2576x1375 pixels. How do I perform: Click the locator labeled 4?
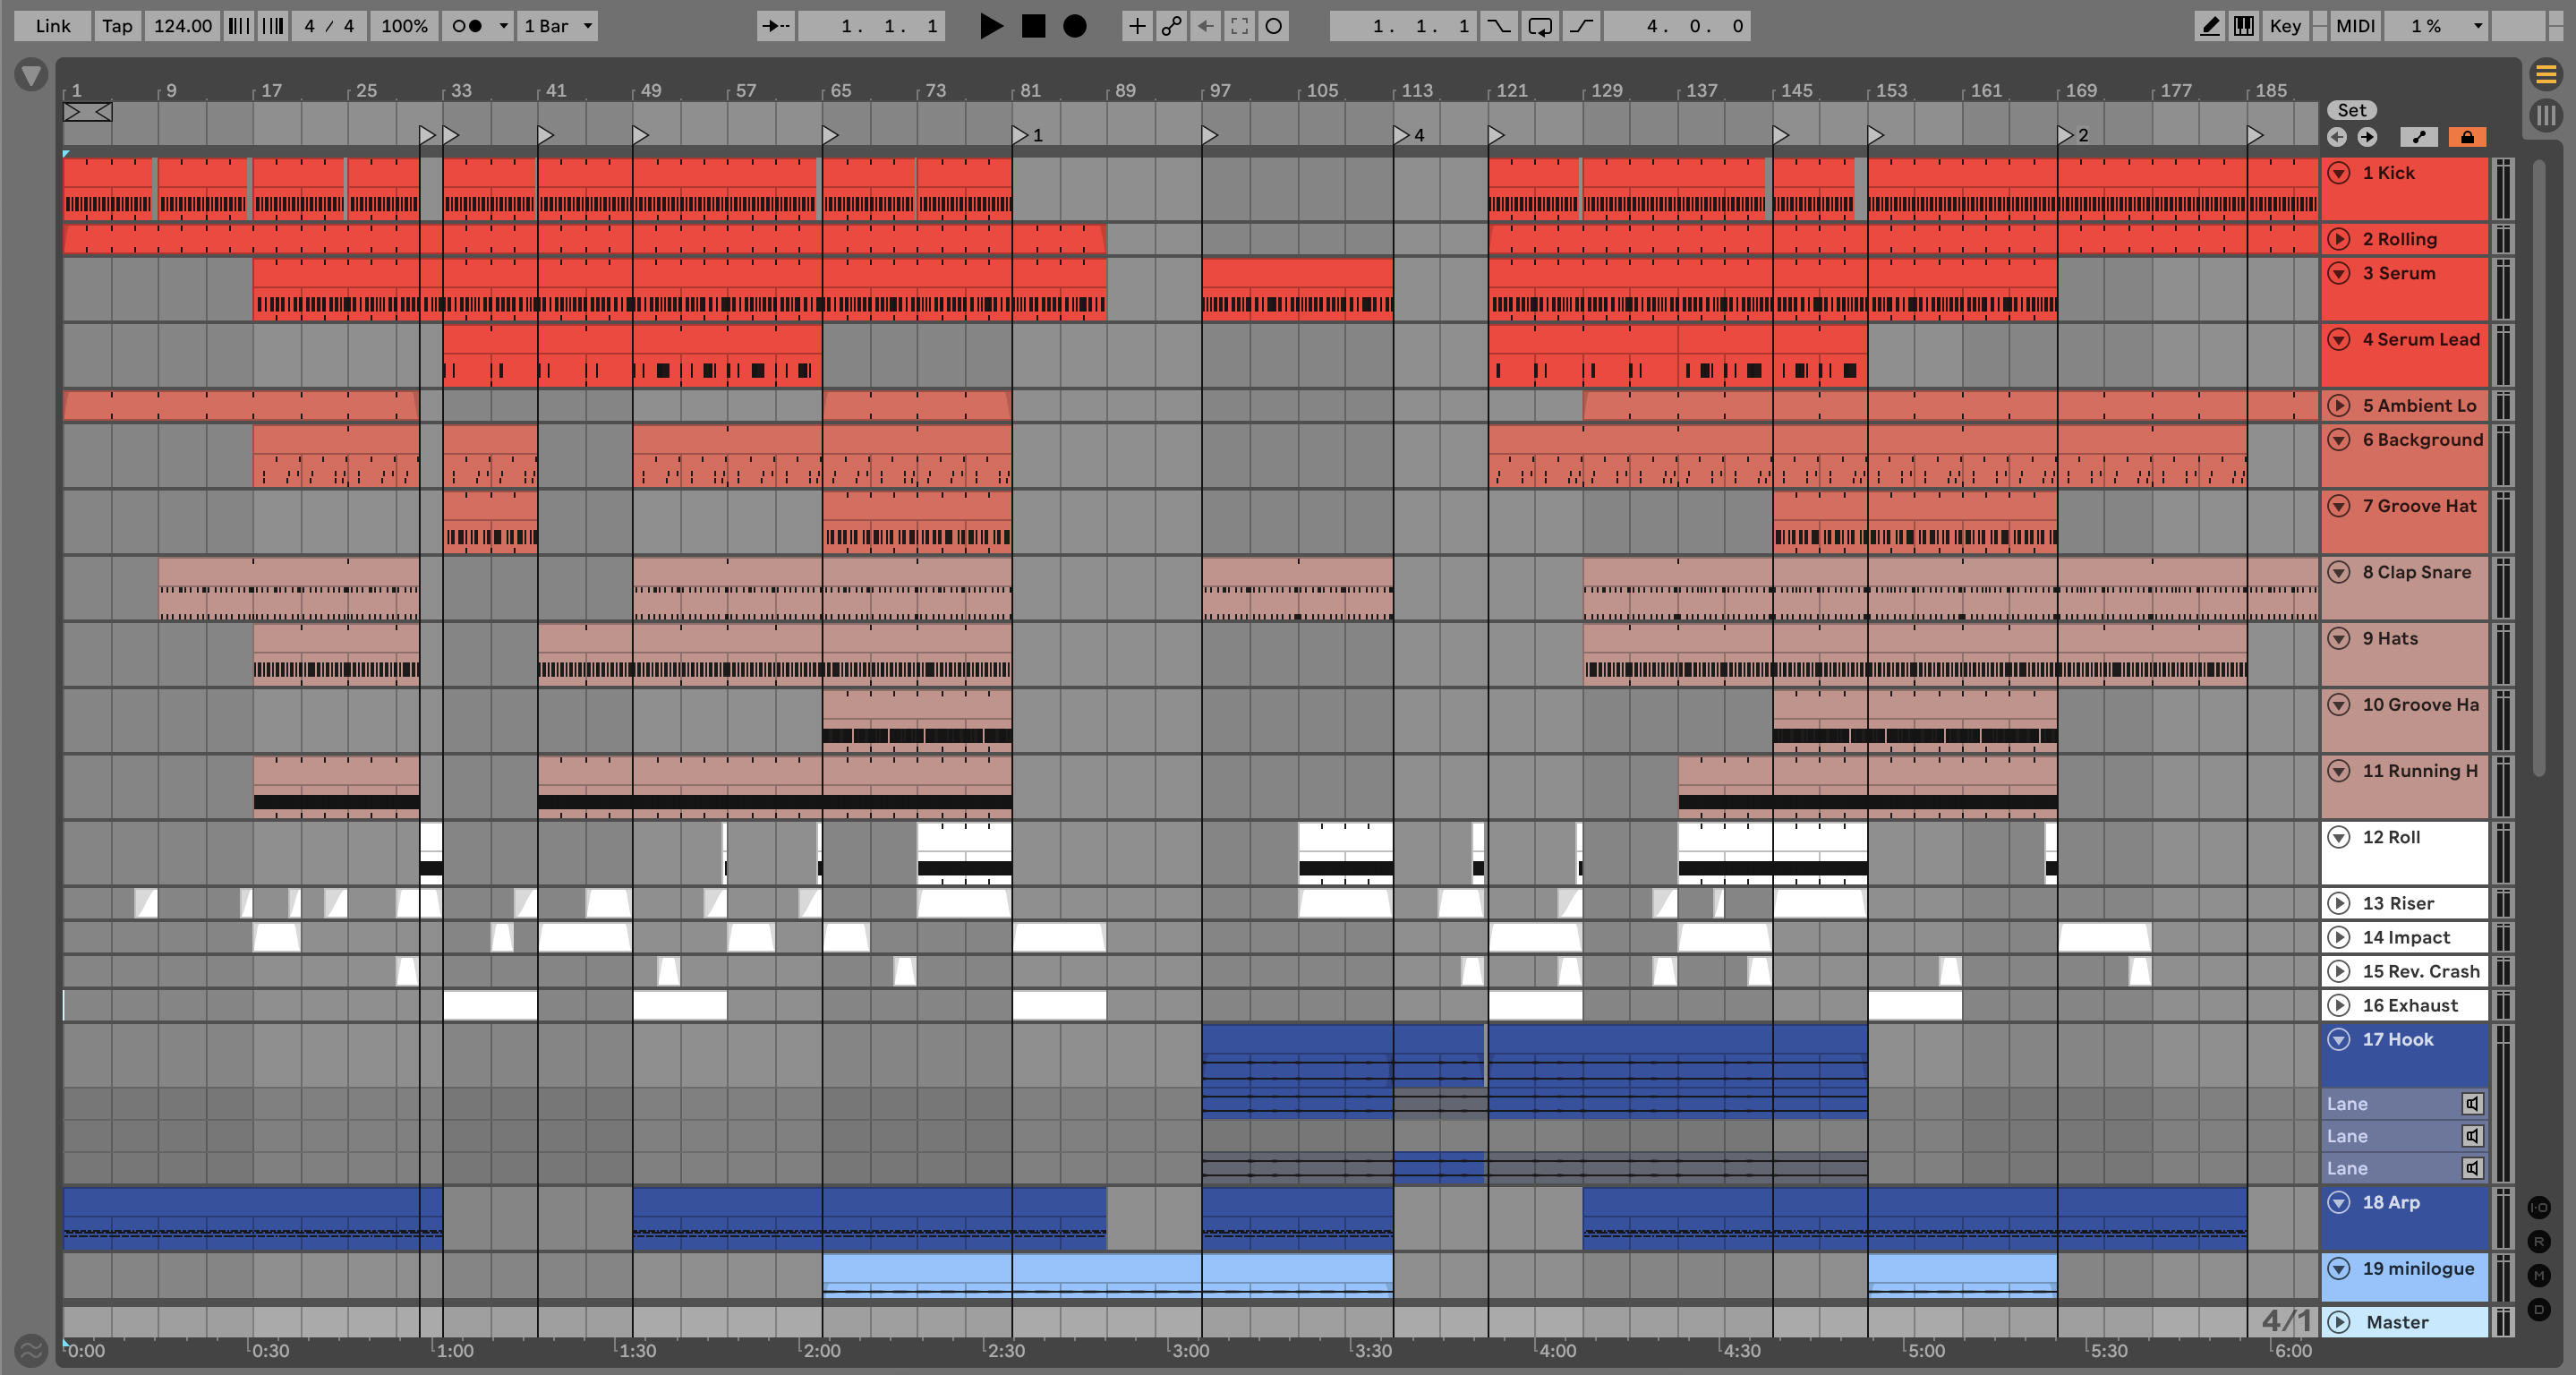(x=1402, y=134)
